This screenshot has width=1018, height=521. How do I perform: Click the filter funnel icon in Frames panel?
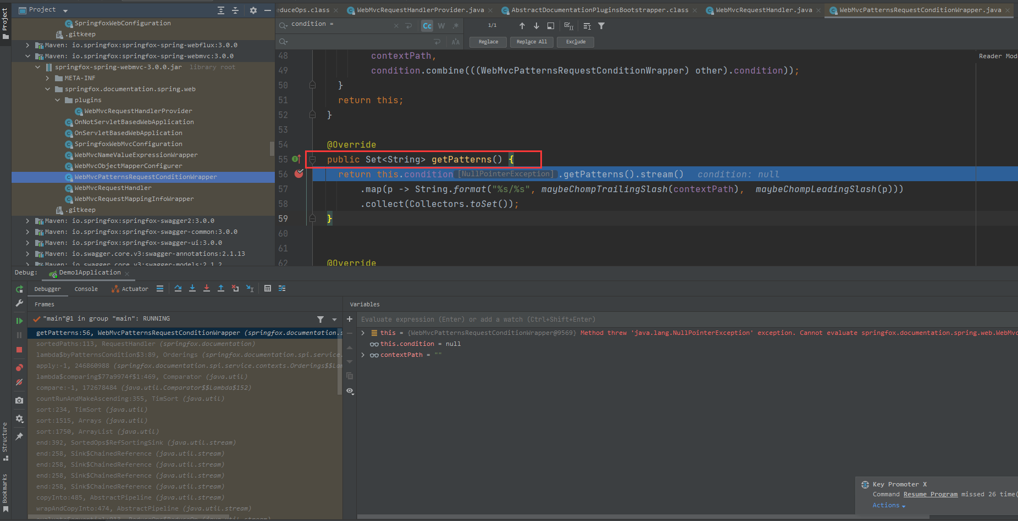click(x=320, y=319)
